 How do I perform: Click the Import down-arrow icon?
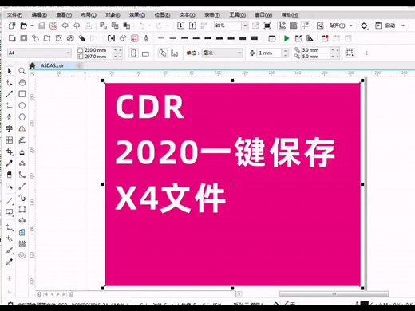(180, 26)
